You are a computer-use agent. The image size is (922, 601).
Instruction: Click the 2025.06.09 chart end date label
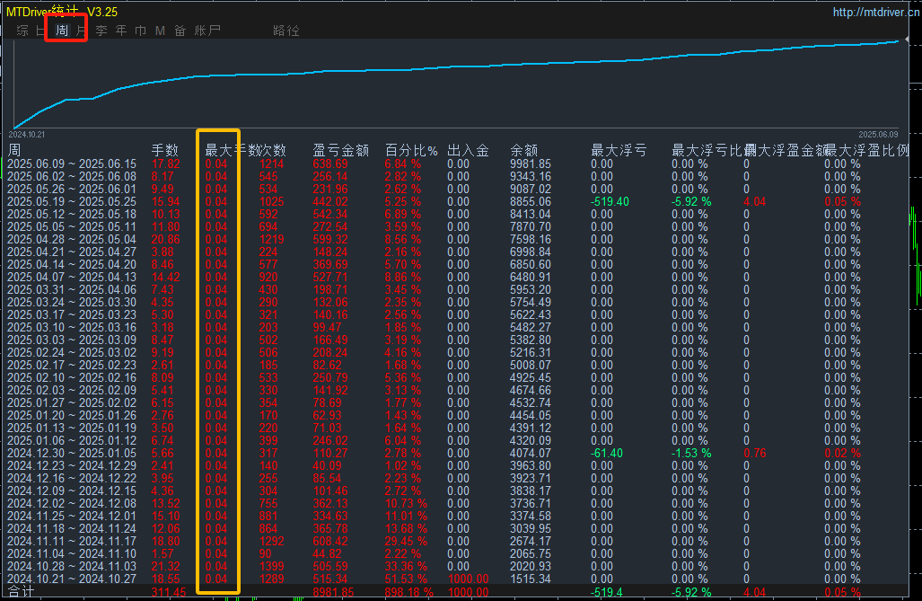[878, 135]
